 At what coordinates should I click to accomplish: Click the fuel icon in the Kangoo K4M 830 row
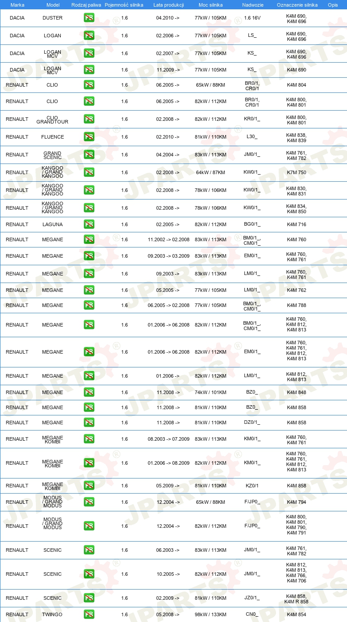(x=89, y=190)
